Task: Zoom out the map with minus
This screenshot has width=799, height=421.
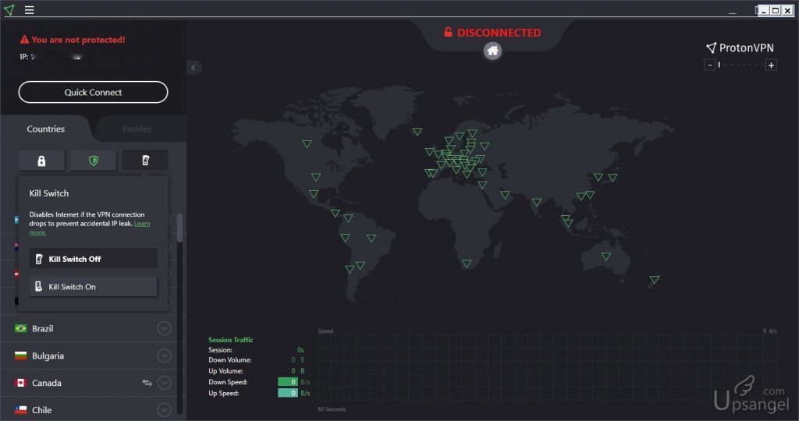Action: (x=709, y=65)
